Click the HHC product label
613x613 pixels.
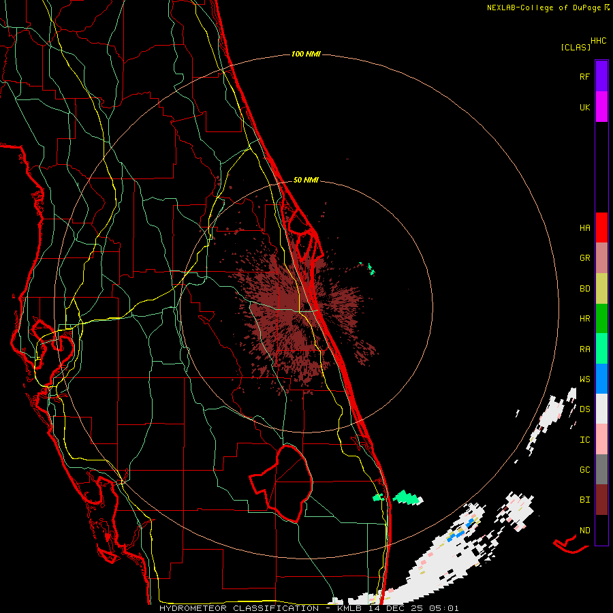pyautogui.click(x=598, y=41)
